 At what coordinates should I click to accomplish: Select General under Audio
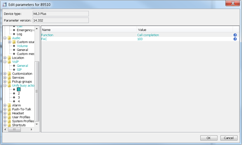click(22, 50)
